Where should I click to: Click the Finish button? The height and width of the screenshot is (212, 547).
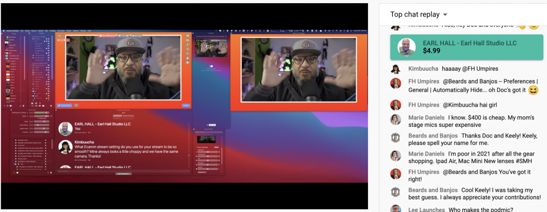(186, 105)
